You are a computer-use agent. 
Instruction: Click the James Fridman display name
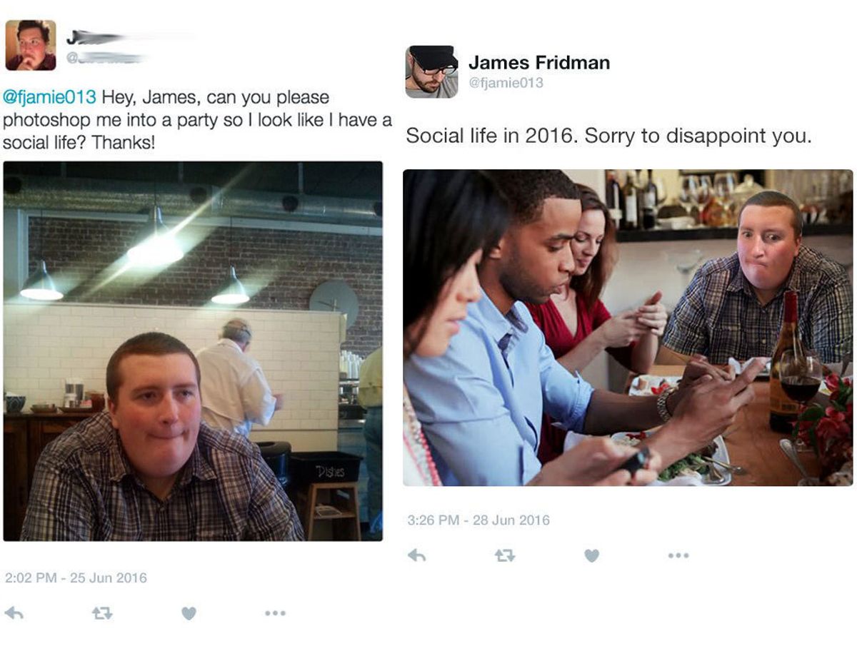[539, 63]
